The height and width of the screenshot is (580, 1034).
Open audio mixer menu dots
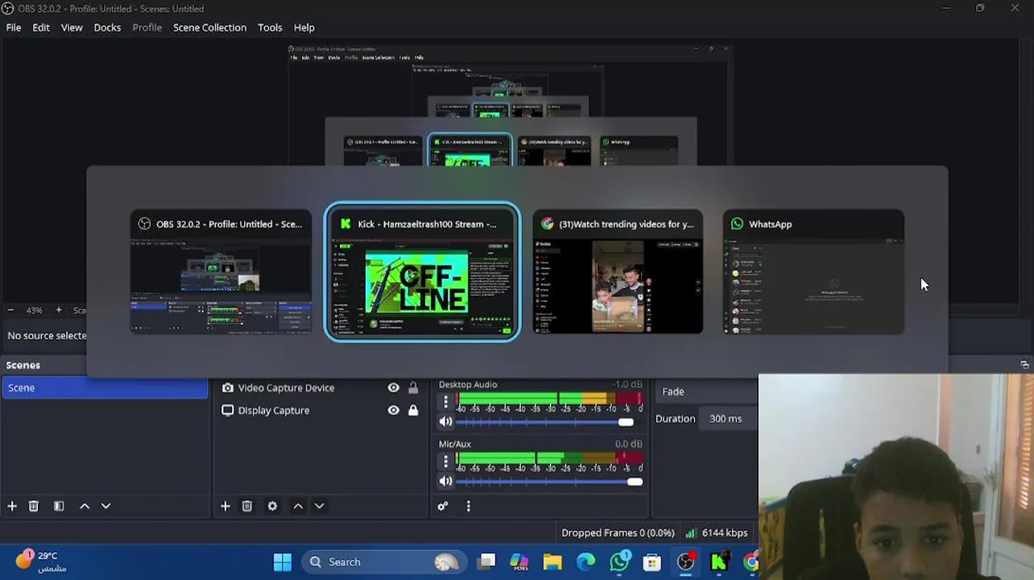pyautogui.click(x=468, y=506)
